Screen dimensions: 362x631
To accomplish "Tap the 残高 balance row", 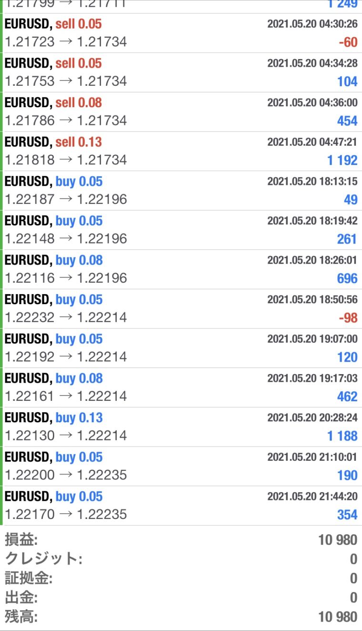I will pos(181,617).
